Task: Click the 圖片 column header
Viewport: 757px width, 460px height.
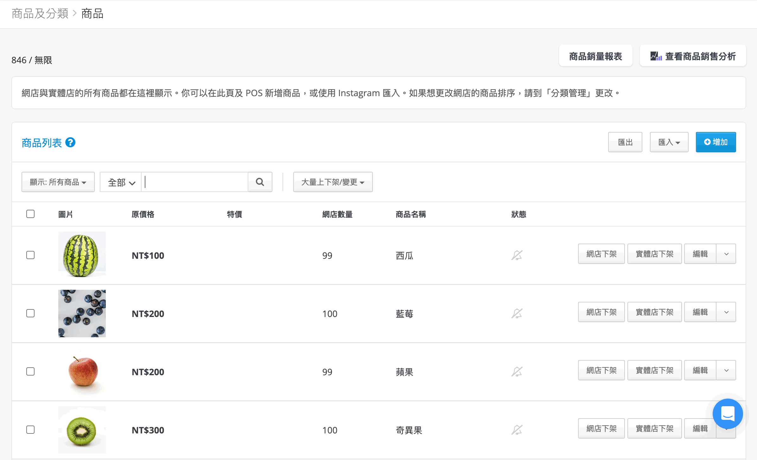Action: [x=66, y=214]
